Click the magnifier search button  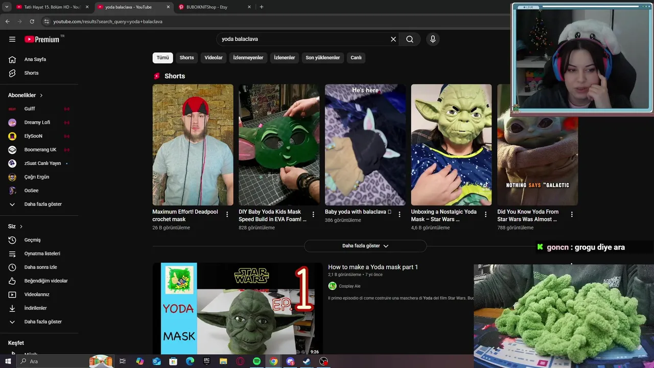click(x=410, y=39)
